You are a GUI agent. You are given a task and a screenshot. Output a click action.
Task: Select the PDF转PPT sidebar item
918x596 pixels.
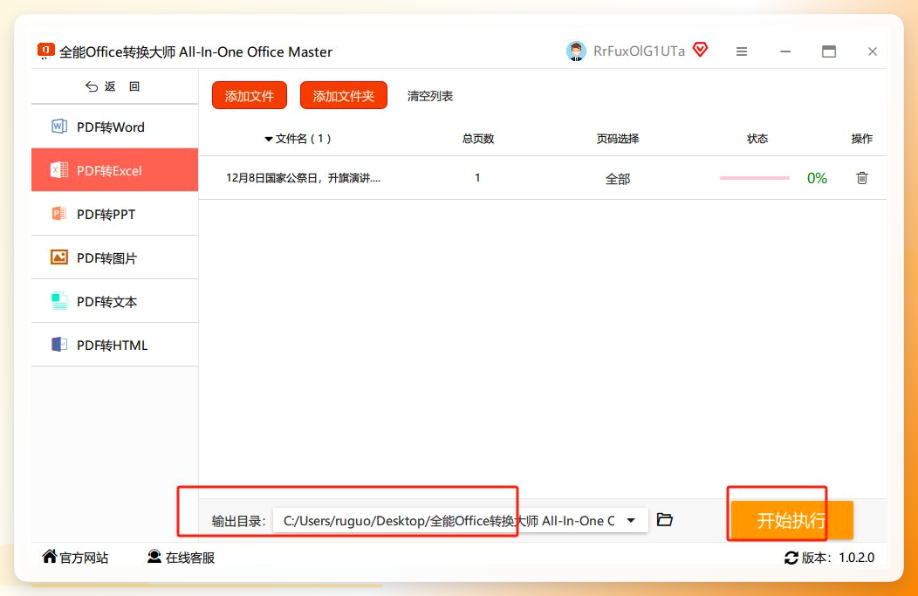coord(115,214)
